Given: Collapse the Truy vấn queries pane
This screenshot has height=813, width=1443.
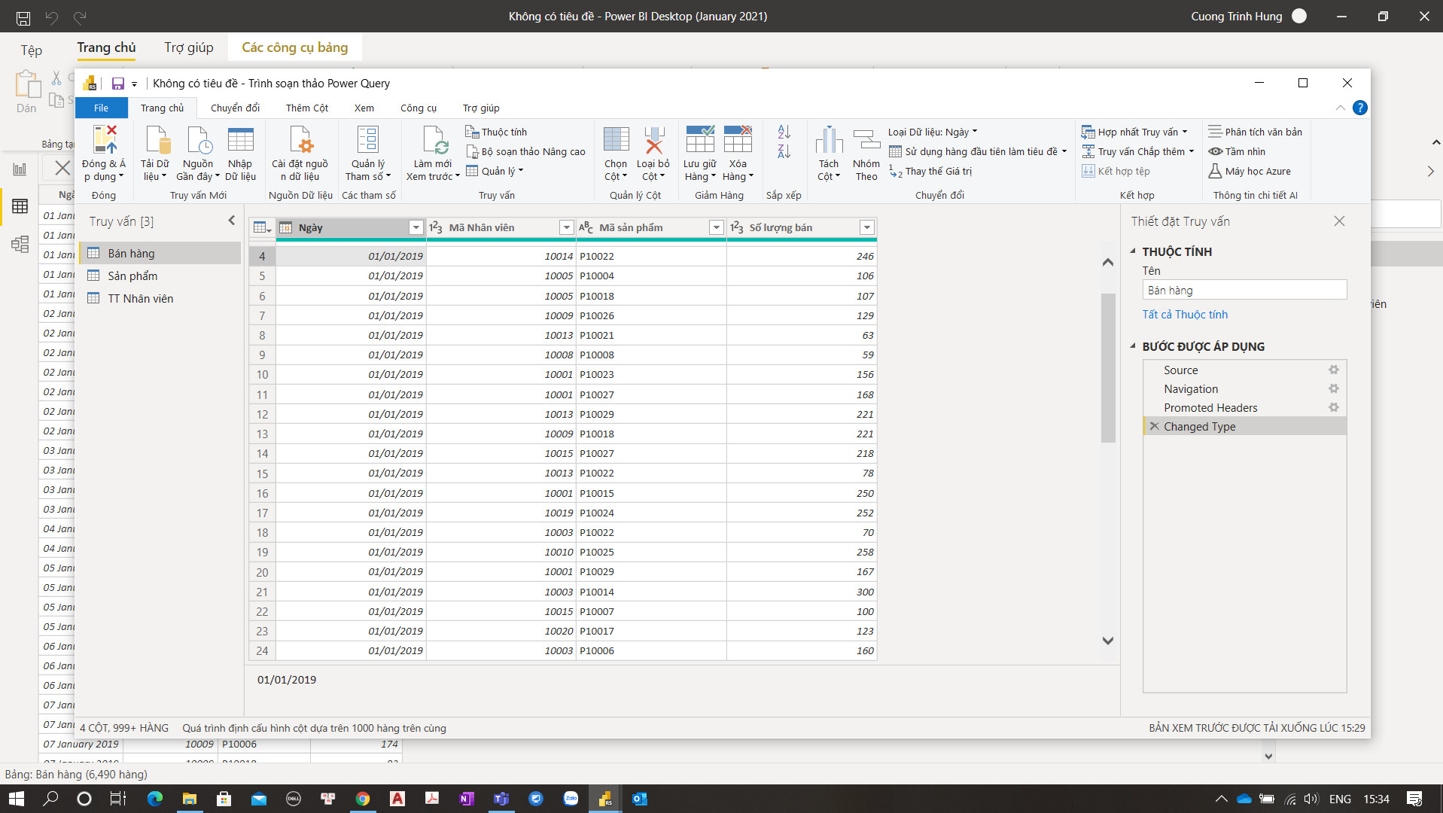Looking at the screenshot, I should coord(231,221).
